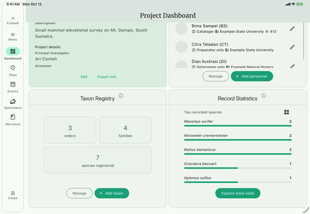Click the project description text
310x214 pixels.
coord(91,33)
